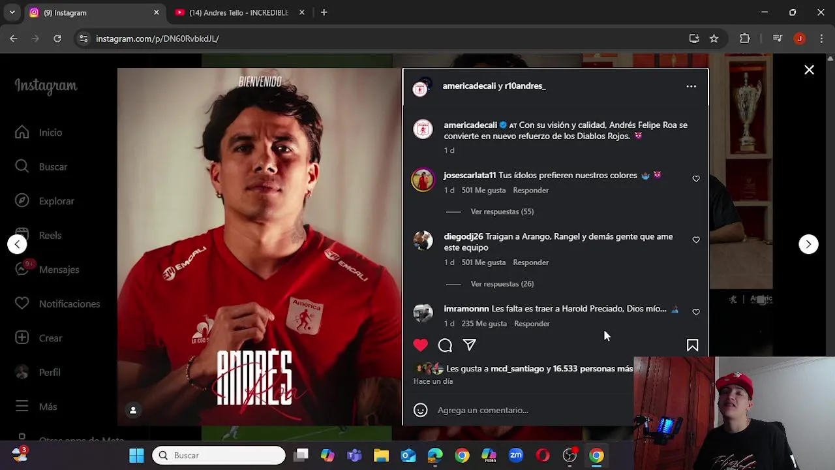
Task: View site information icon
Action: click(x=83, y=39)
